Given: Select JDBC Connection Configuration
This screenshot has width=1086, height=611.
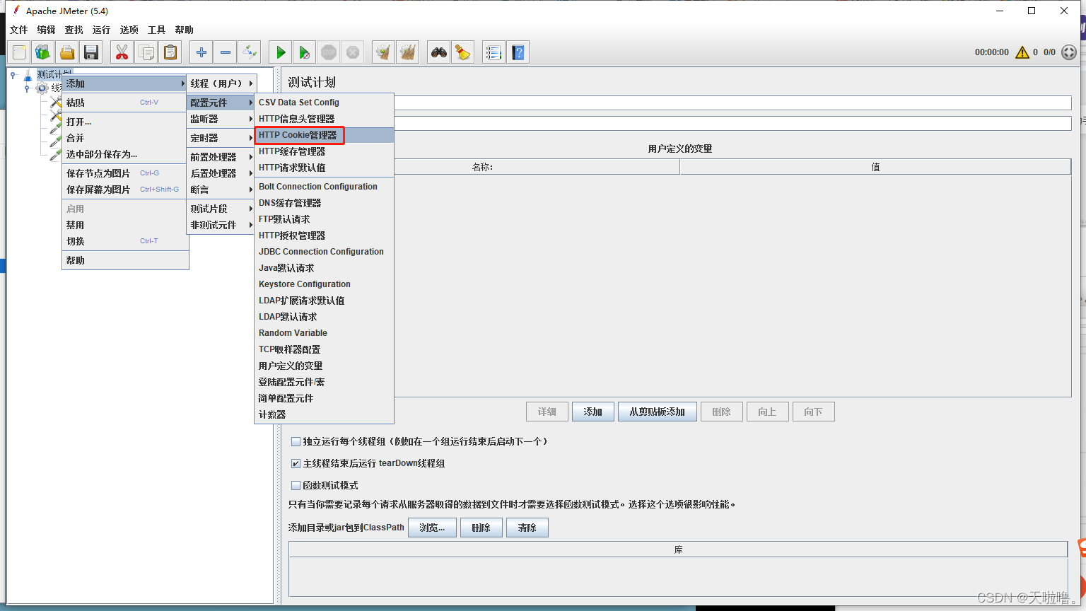Looking at the screenshot, I should point(324,252).
